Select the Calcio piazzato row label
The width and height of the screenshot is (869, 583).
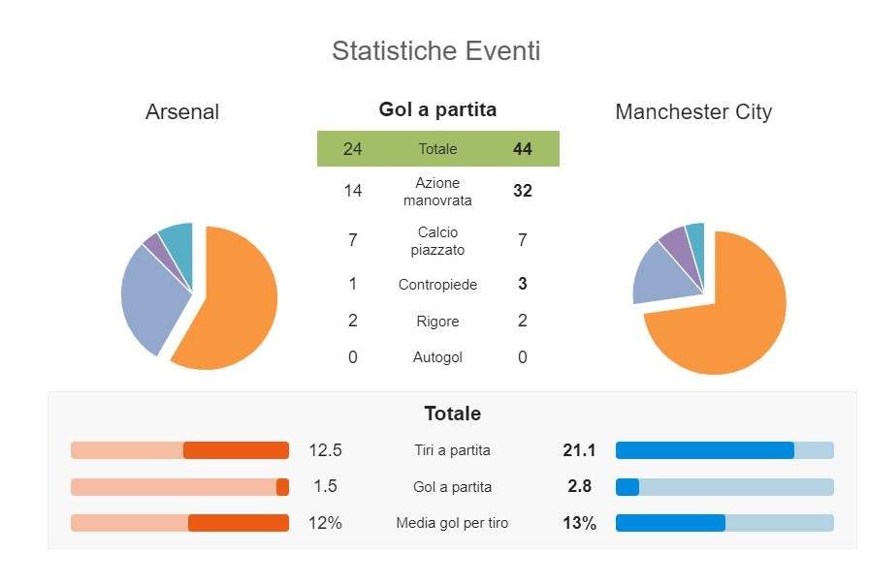[x=437, y=241]
